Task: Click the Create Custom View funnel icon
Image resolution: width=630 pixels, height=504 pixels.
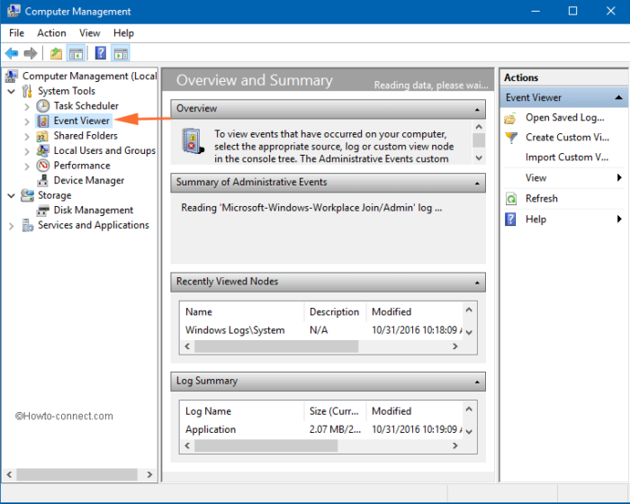Action: (511, 138)
